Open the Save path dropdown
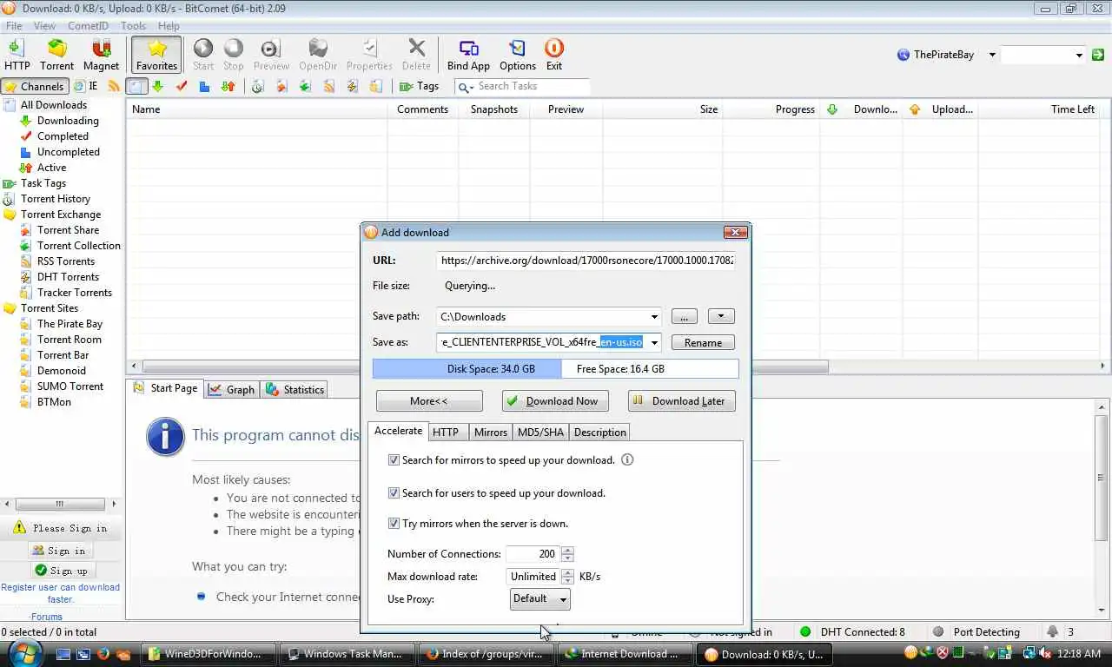 click(x=654, y=317)
